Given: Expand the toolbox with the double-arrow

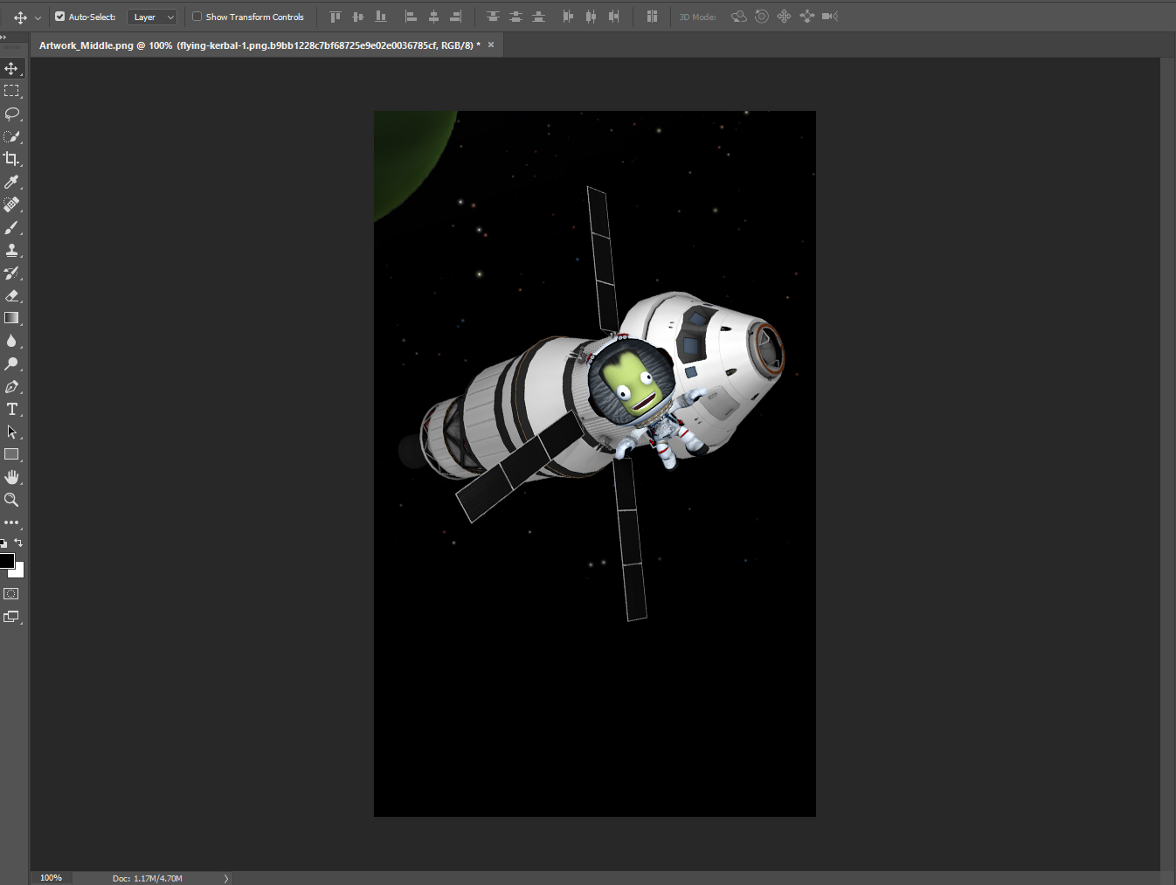Looking at the screenshot, I should pos(3,37).
